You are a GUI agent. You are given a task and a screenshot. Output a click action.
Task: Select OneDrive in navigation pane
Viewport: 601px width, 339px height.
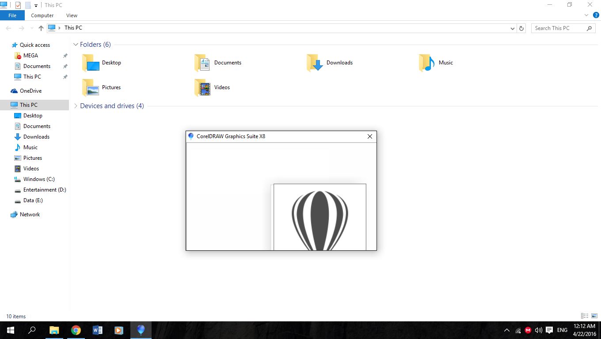(x=30, y=91)
